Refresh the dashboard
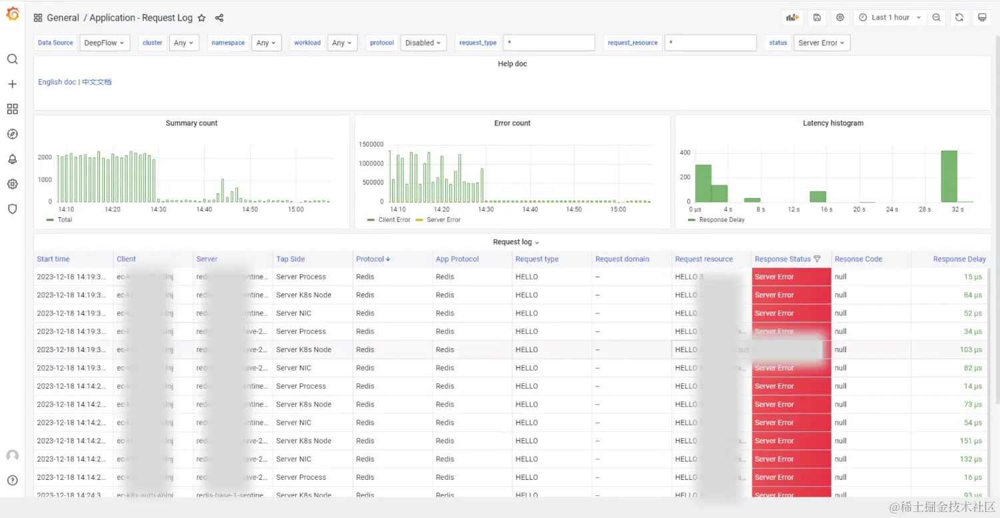 point(959,17)
